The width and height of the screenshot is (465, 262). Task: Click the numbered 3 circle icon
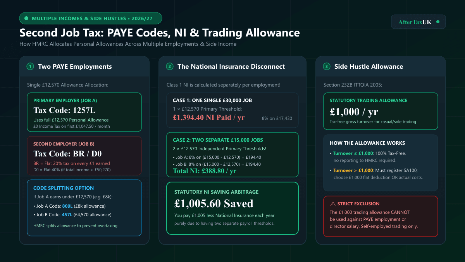point(327,66)
